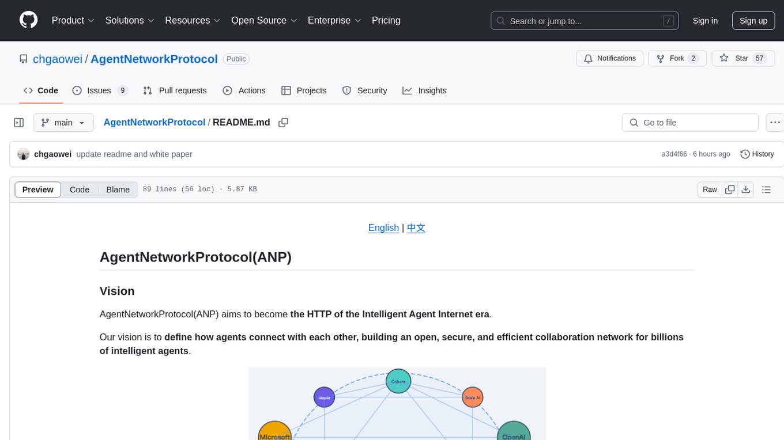The height and width of the screenshot is (440, 784).
Task: Switch to the Projects tab
Action: (304, 90)
